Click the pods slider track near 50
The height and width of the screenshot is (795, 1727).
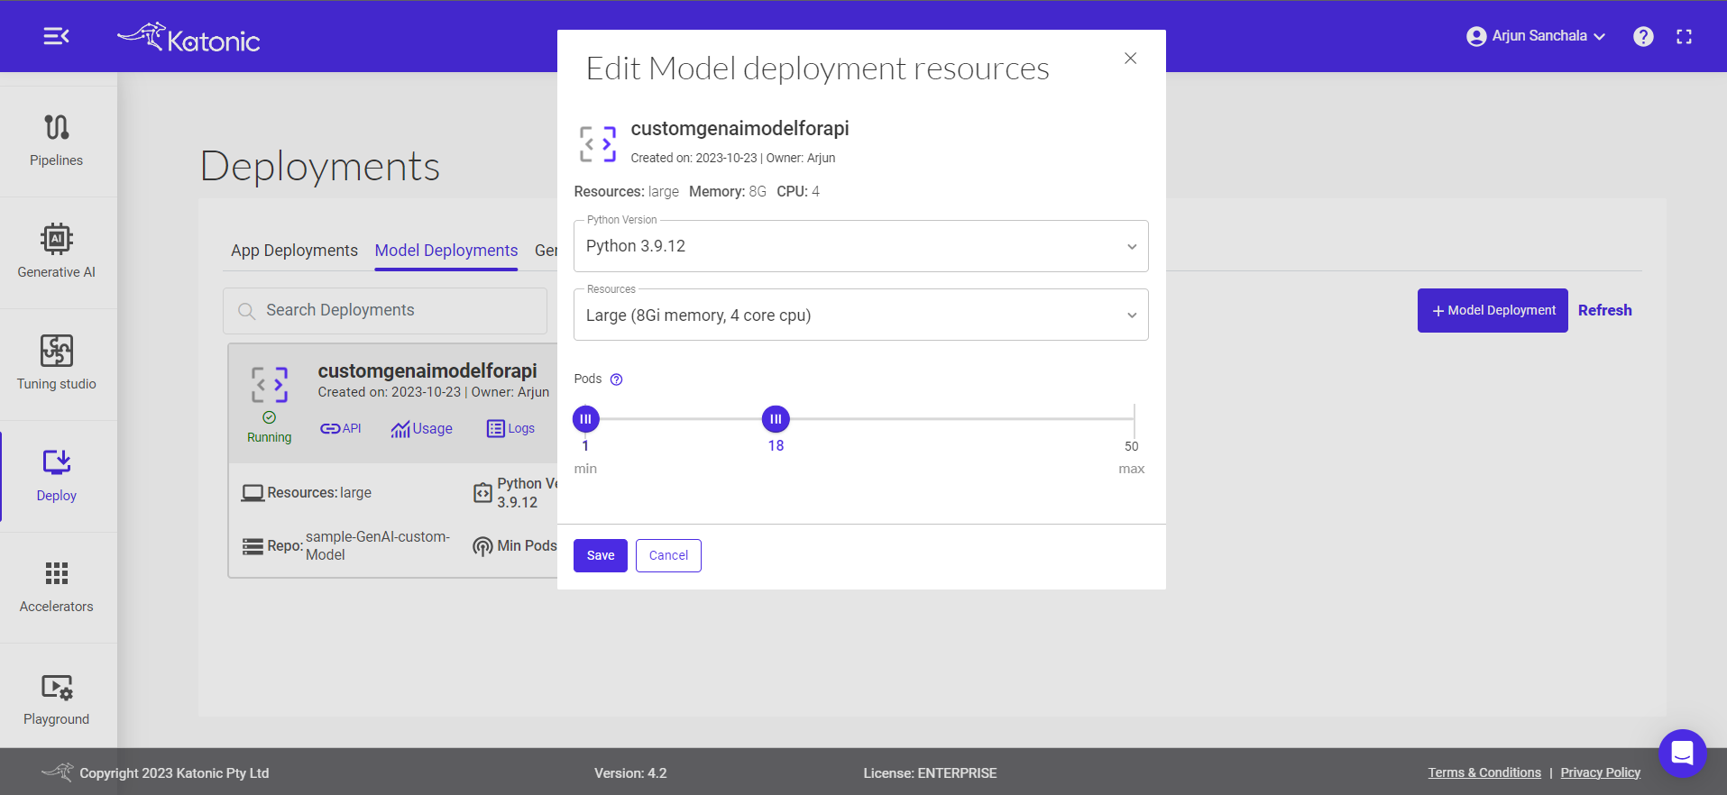1133,419
